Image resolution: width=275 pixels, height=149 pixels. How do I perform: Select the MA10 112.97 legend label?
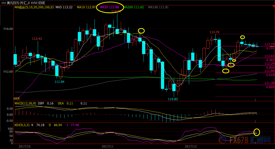86,7
